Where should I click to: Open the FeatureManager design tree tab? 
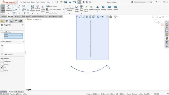[x=2, y=21]
